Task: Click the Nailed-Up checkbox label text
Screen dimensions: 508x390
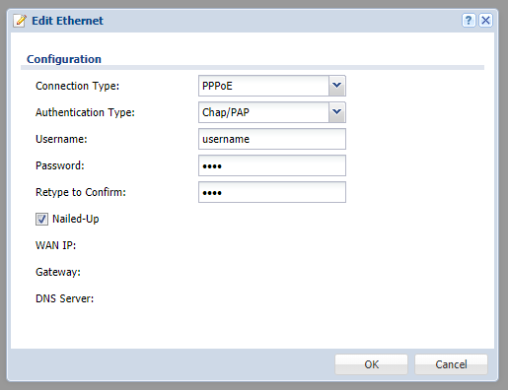Action: pyautogui.click(x=76, y=219)
